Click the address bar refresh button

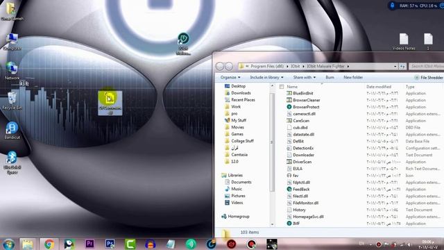click(x=402, y=67)
